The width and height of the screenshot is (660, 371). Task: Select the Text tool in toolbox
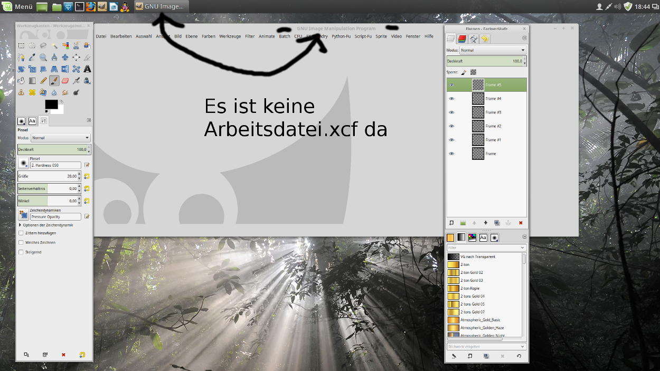pyautogui.click(x=87, y=69)
